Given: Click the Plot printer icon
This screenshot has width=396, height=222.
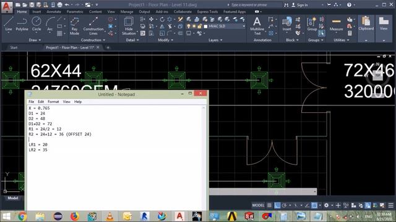Looking at the screenshot, I should (59, 5).
